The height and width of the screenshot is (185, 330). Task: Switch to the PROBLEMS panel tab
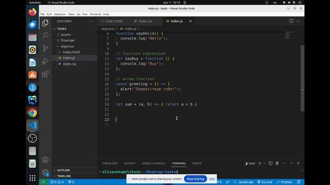pyautogui.click(x=110, y=163)
